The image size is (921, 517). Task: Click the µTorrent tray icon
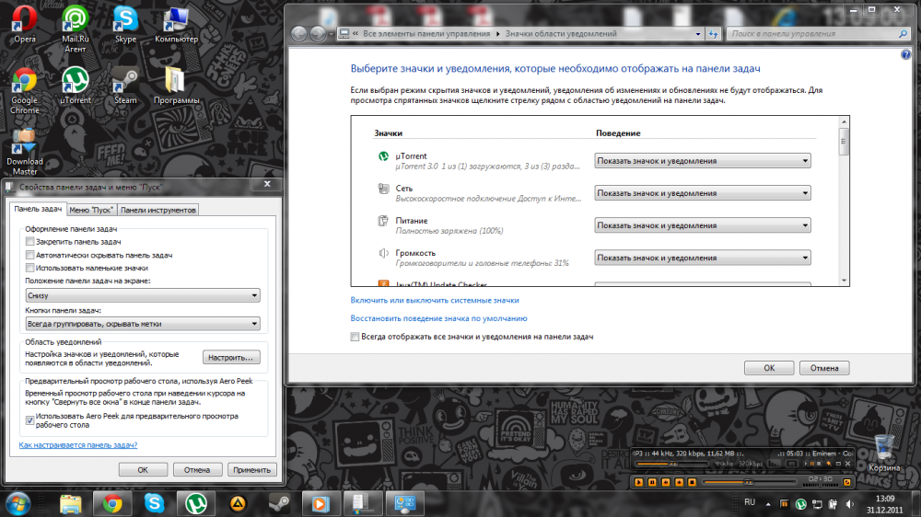pyautogui.click(x=800, y=504)
